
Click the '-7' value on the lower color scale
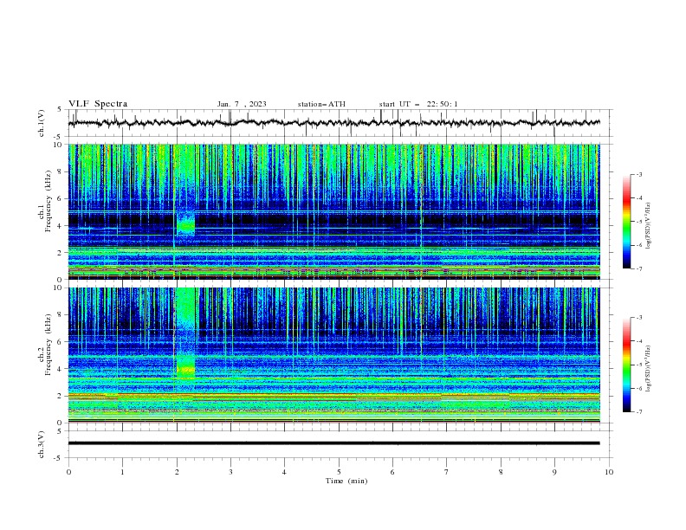click(638, 412)
